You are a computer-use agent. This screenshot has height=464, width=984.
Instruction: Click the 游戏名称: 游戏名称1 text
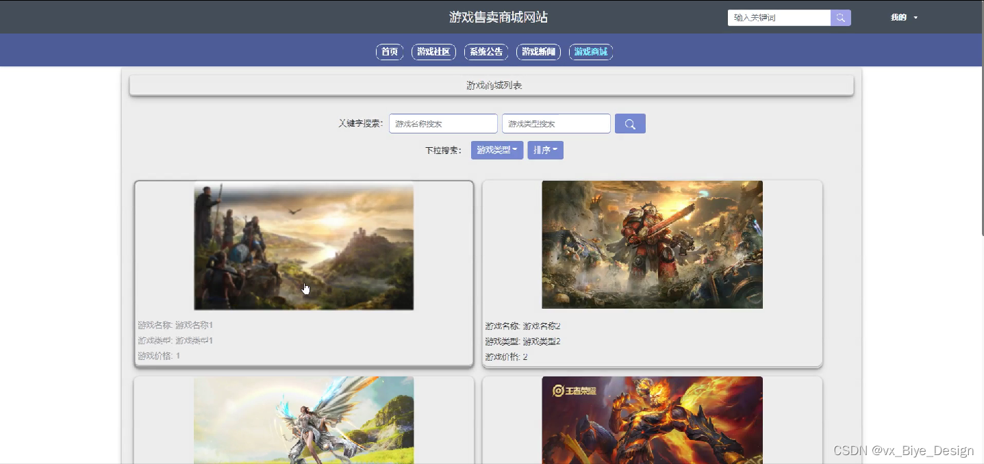[x=175, y=325]
